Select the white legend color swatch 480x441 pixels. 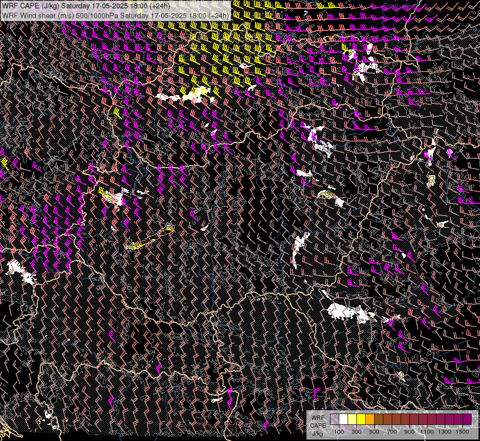click(x=344, y=419)
